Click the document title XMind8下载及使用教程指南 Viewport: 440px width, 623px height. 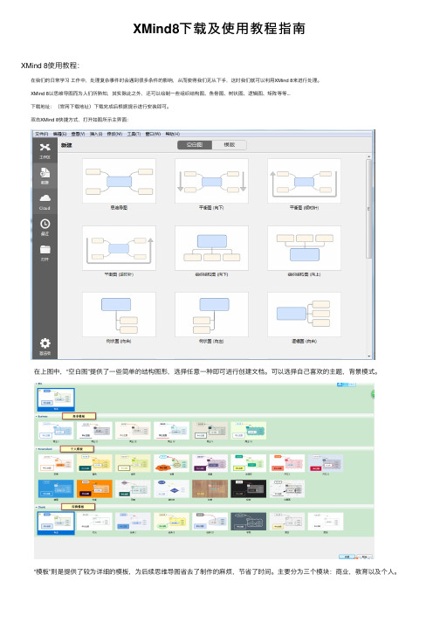(x=219, y=29)
